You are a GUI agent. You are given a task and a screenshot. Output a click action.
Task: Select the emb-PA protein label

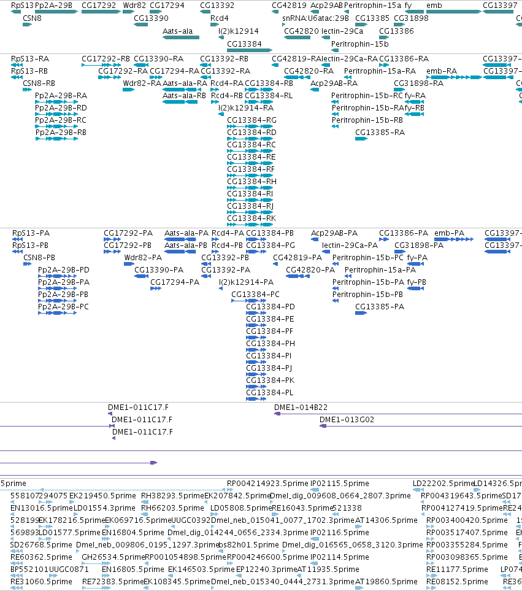pos(449,233)
